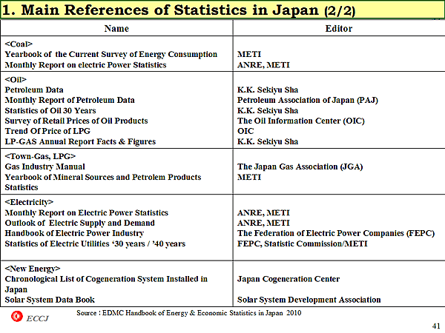Click METI in the Town-Gas, LPG section
Image resolution: width=445 pixels, height=333 pixels.
tap(249, 178)
